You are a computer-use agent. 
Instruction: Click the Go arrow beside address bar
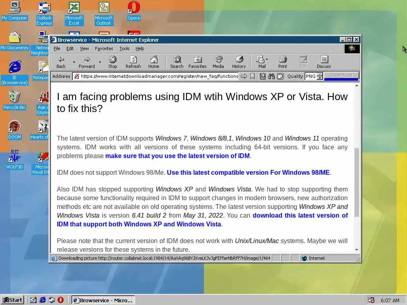244,76
